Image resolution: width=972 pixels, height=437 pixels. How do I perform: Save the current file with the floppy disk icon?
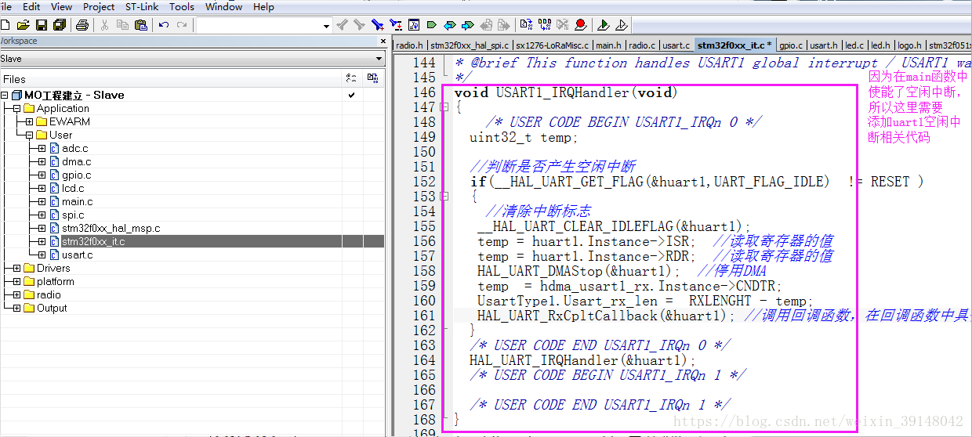pos(42,25)
